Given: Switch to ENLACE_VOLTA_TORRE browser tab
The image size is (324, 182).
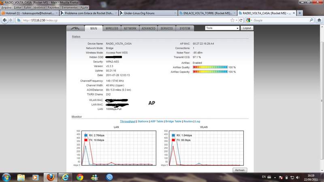Looking at the screenshot, I should (207, 13).
